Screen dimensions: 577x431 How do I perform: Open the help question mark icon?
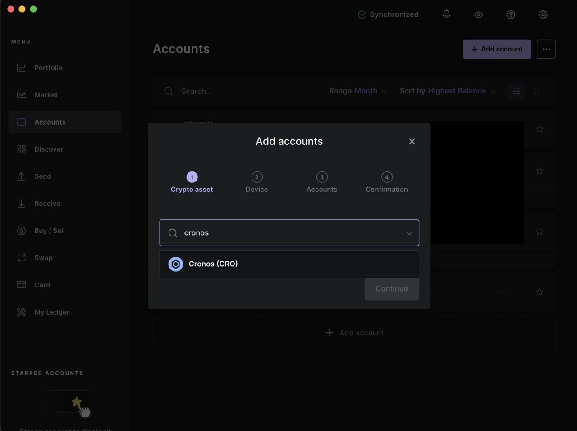coord(511,14)
